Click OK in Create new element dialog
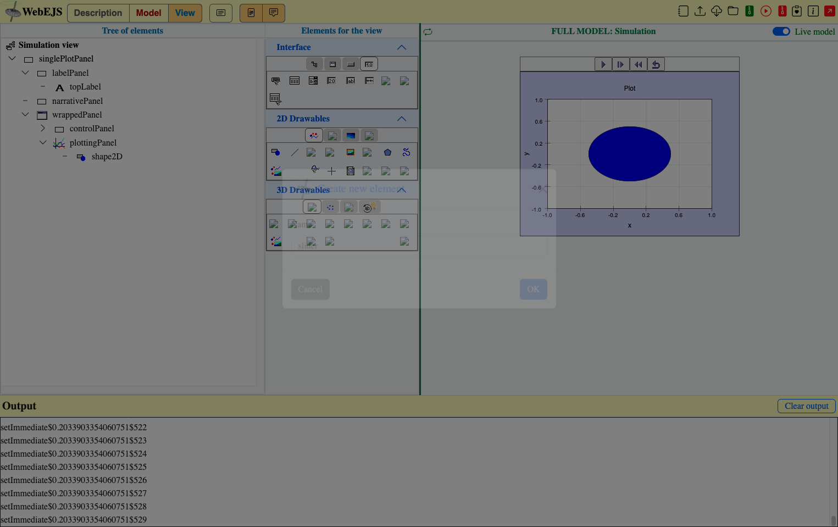 (534, 289)
